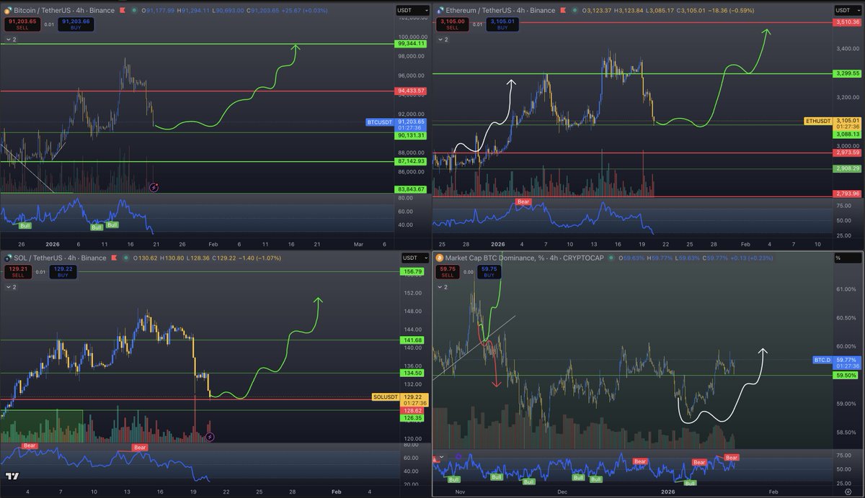Select the 3,299.55 green price level label
This screenshot has height=498, width=865.
[x=847, y=73]
